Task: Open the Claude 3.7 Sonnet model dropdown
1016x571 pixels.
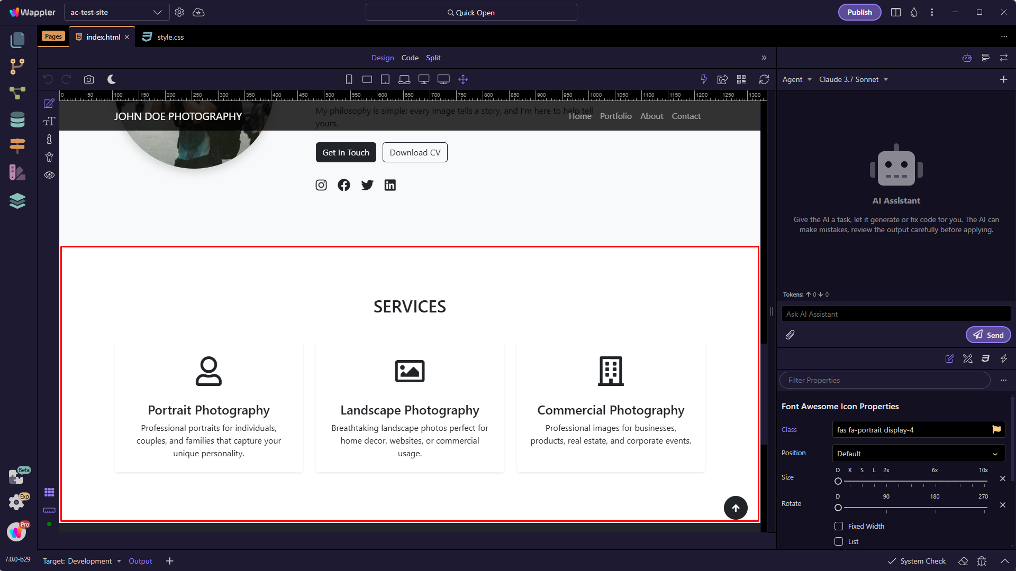Action: point(854,79)
